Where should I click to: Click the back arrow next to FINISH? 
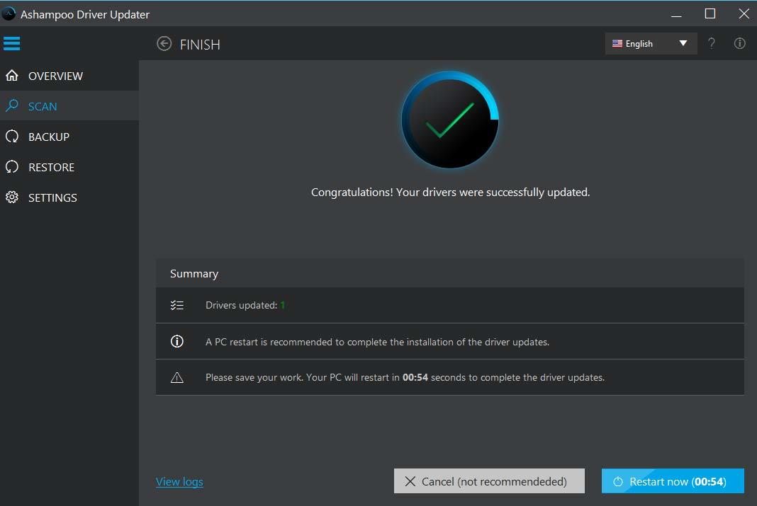point(164,44)
